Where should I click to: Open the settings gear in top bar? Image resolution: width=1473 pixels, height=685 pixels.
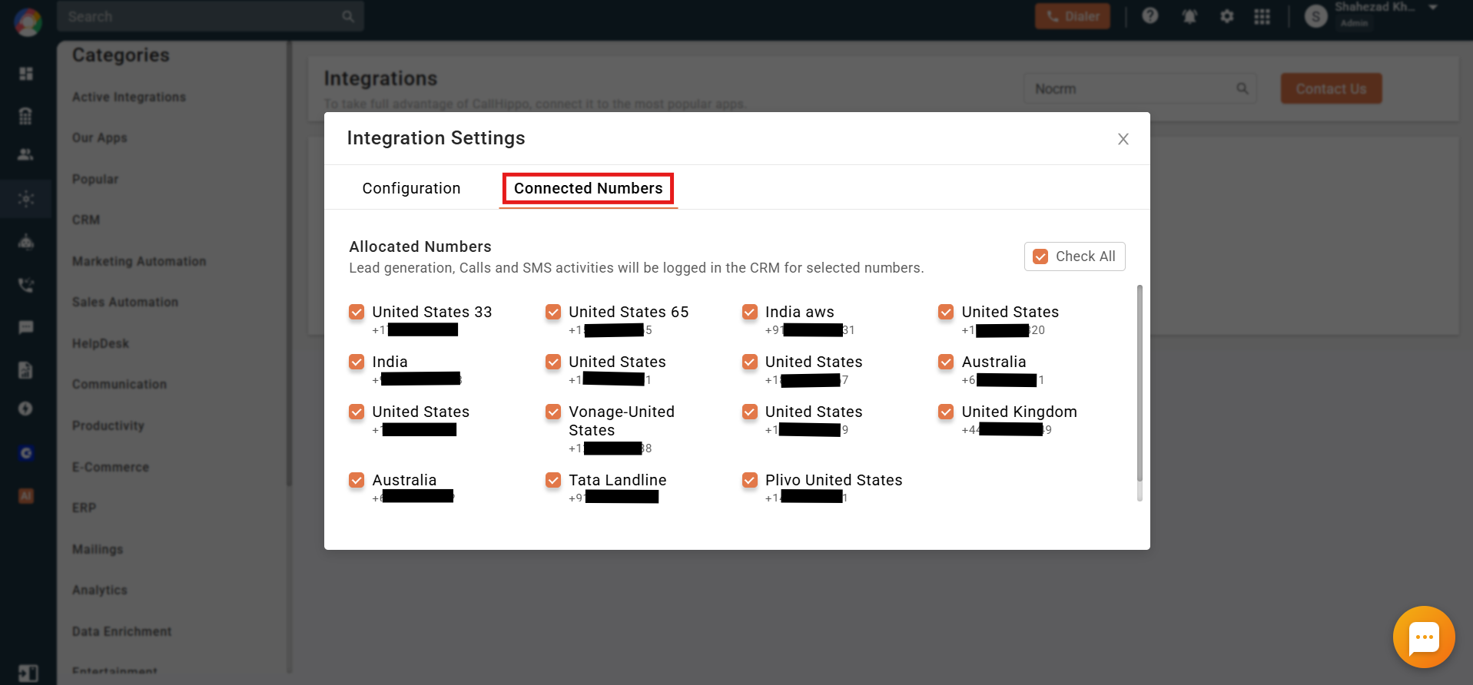click(1227, 16)
